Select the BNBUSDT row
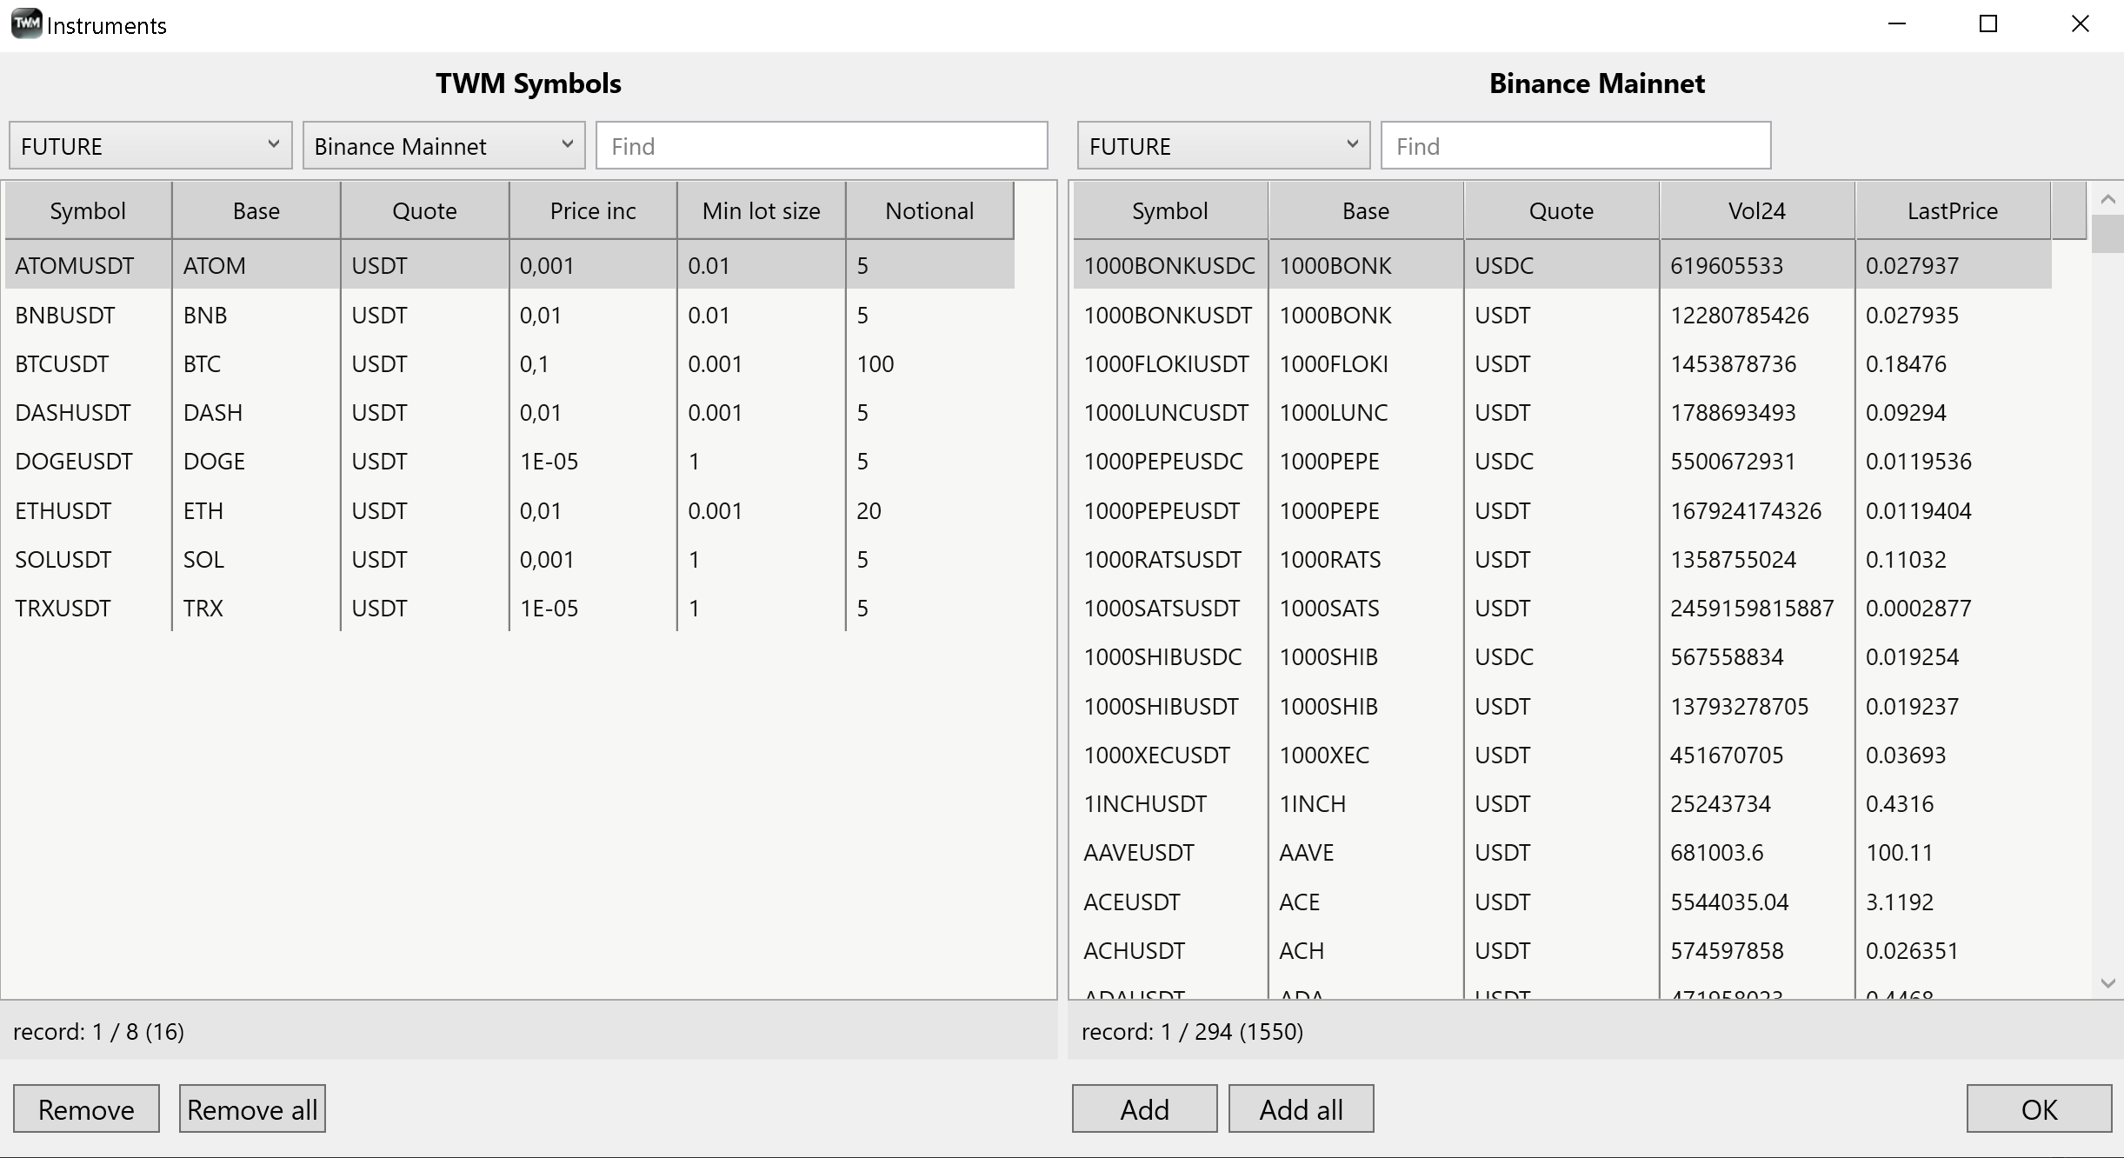2124x1158 pixels. 509,315
